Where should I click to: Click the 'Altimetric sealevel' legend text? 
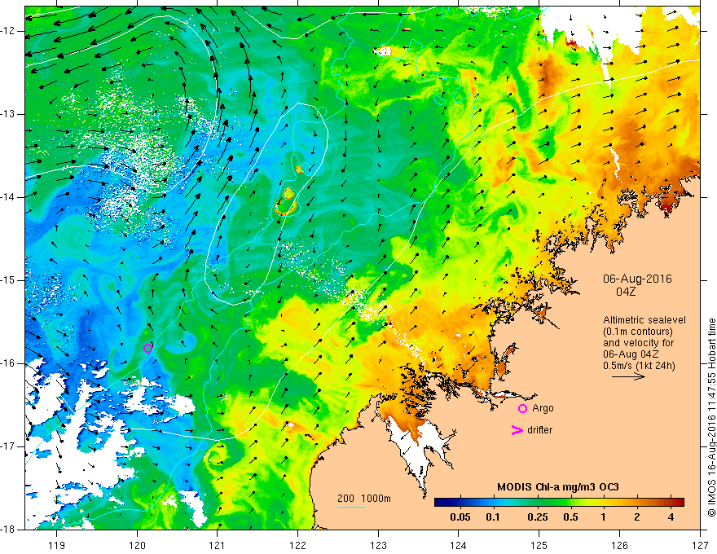[x=644, y=320]
